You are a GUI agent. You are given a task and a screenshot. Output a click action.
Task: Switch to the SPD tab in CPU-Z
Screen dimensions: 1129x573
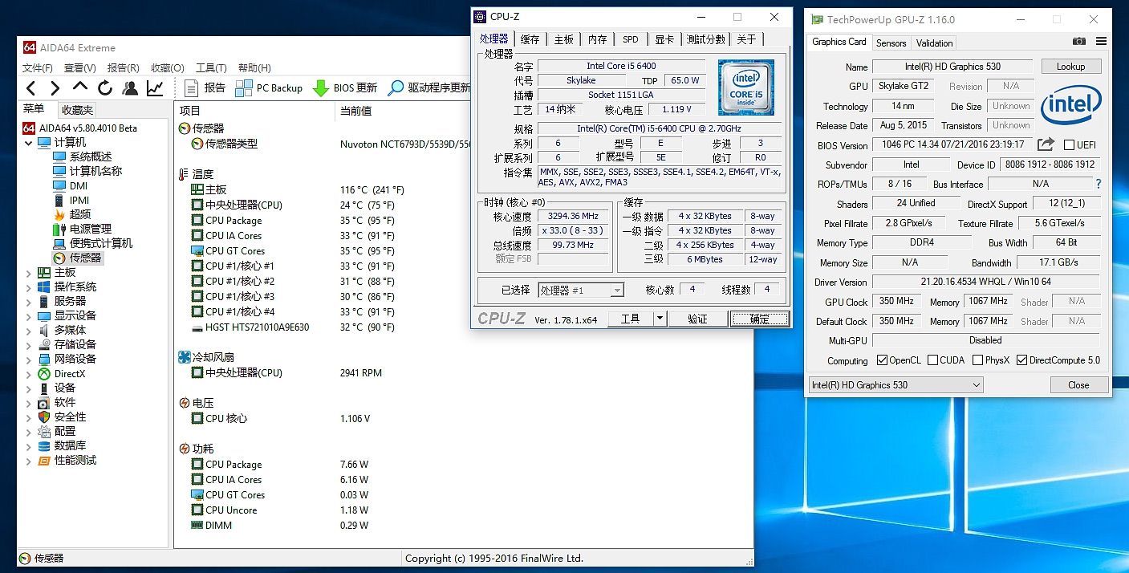(x=630, y=39)
